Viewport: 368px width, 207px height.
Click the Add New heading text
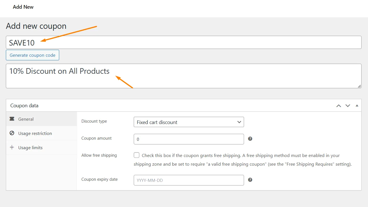[23, 7]
